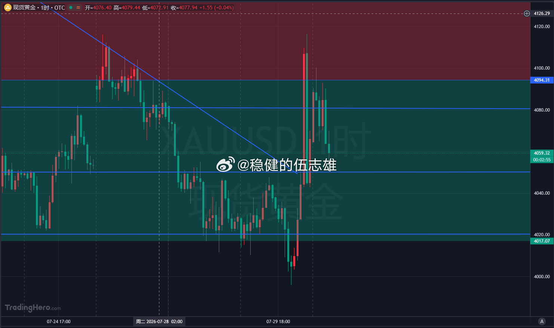Click the change value +1.55 (+0.04%)
The height and width of the screenshot is (328, 554).
217,7
